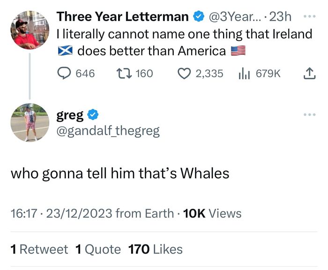Screen dimensions: 328x270
Task: Like the Three Year Letterman tweet
Action: point(185,73)
